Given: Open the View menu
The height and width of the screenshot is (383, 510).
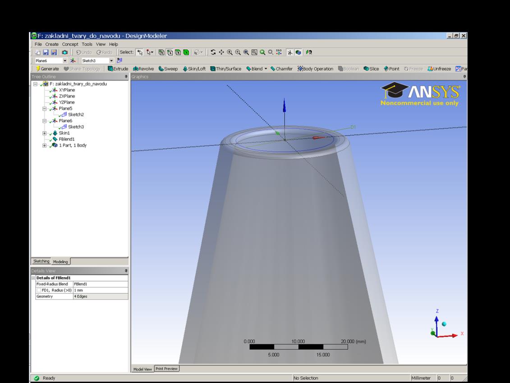Looking at the screenshot, I should (x=101, y=44).
